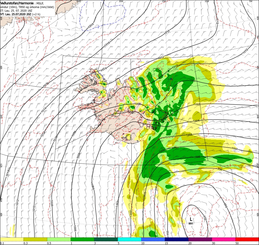Select the dark green 3 mm legend swatch
Image resolution: width=259 pixels, height=245 pixels.
(x=106, y=239)
